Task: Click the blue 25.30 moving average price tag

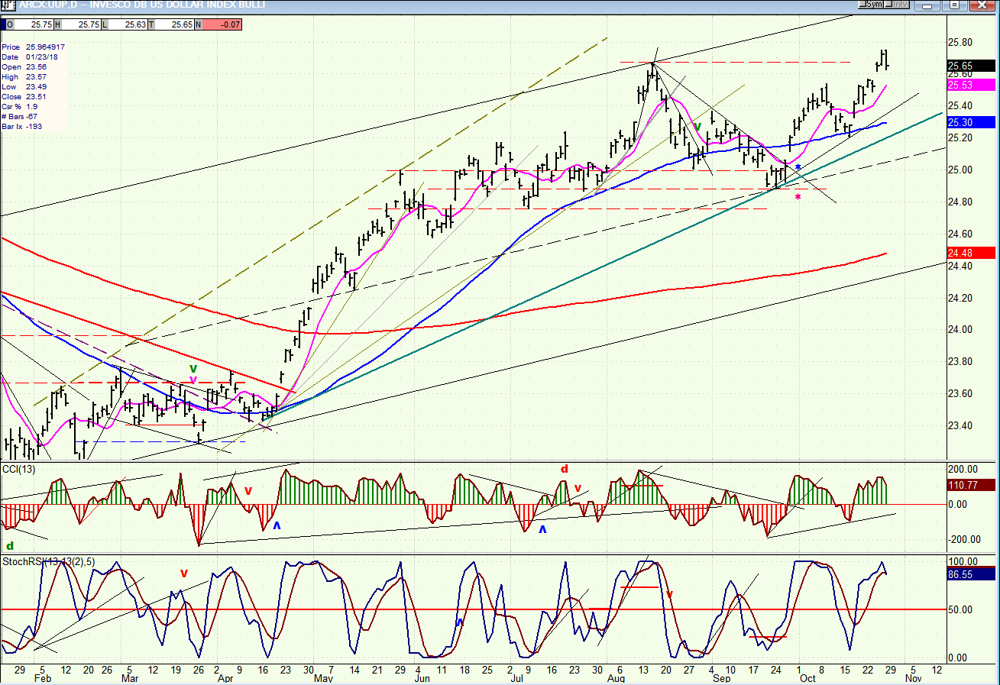Action: click(970, 121)
